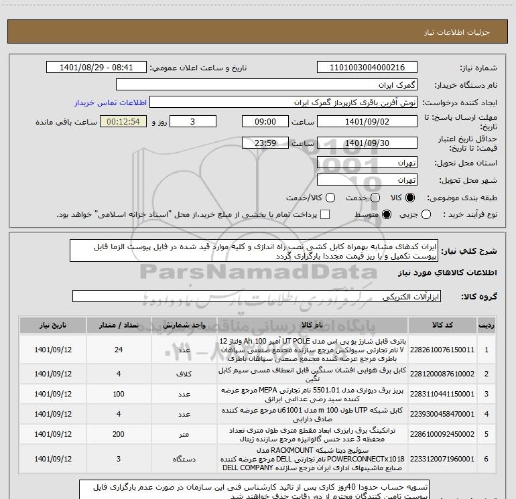Screen dimensions: 516x499
Task: Click the request creator name field
Action: coord(283,102)
